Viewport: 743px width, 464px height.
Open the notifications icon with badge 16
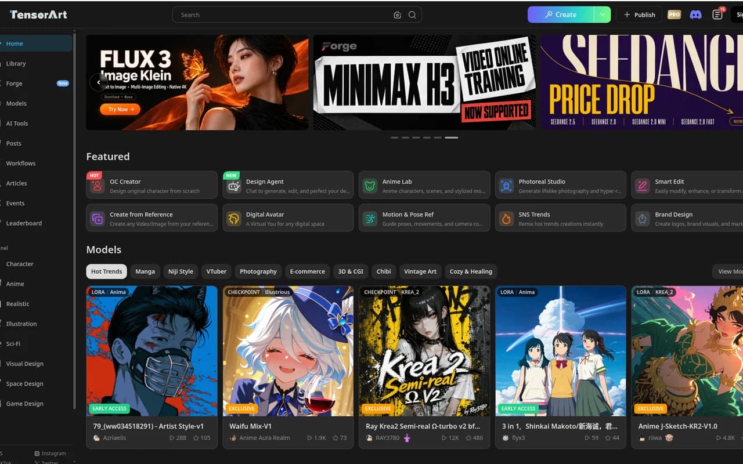717,14
